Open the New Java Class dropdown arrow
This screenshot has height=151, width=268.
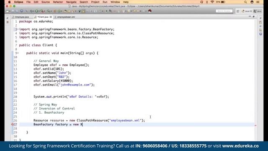click(x=62, y=11)
